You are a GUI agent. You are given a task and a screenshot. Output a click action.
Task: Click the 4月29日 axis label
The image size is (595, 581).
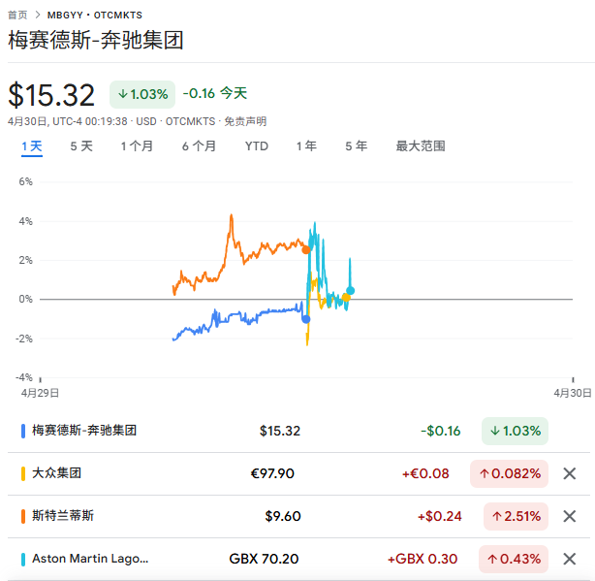40,393
